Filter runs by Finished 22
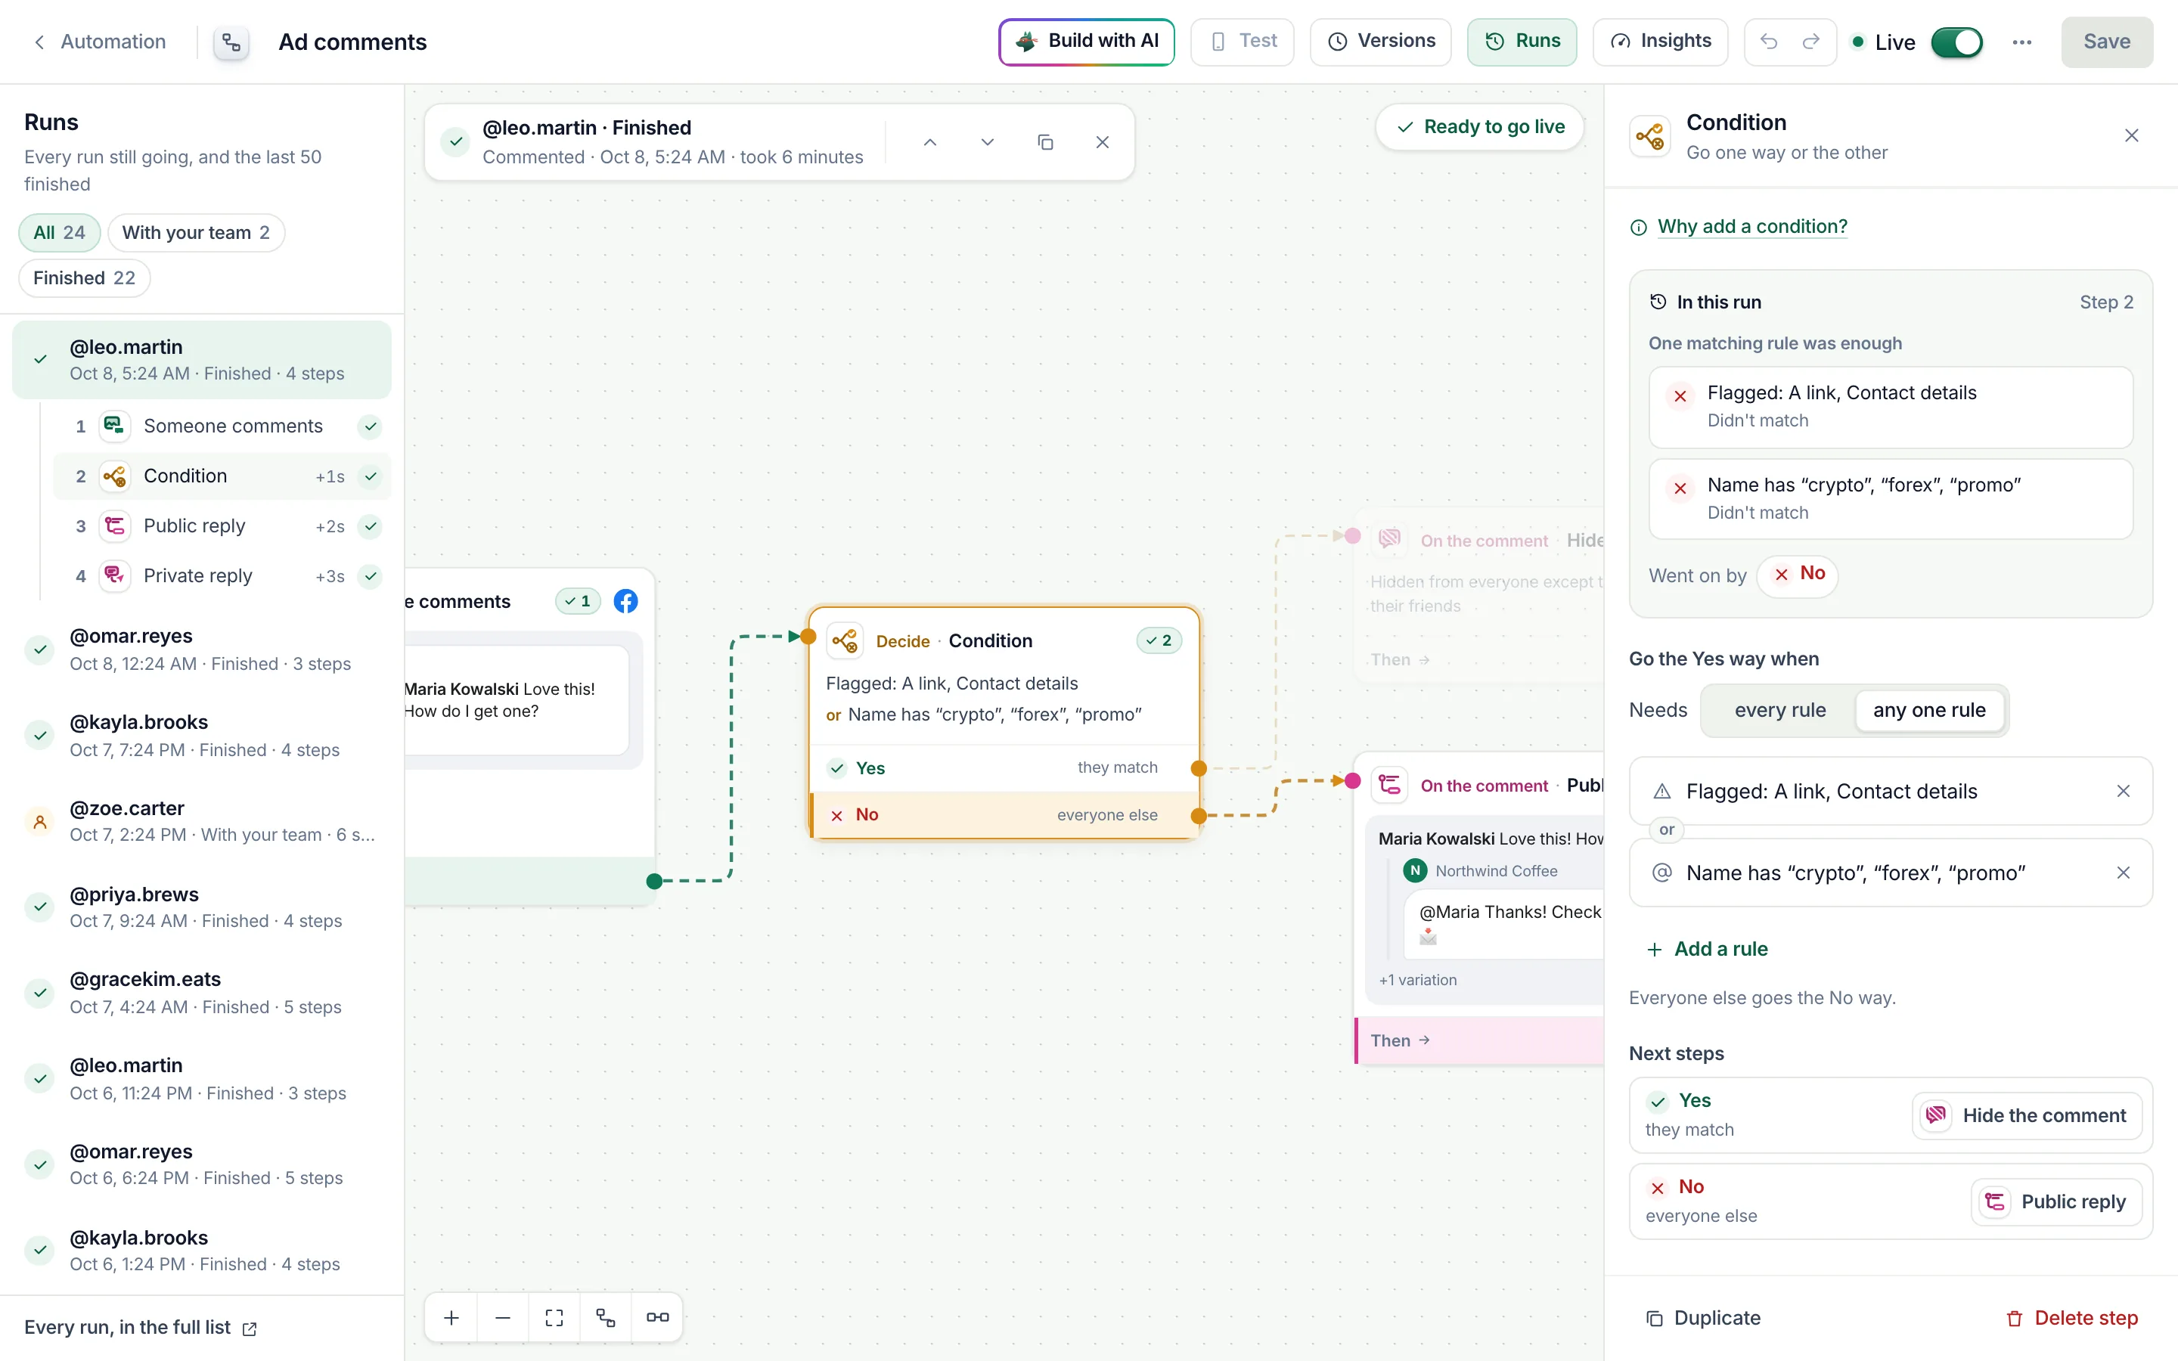This screenshot has height=1361, width=2178. point(85,278)
